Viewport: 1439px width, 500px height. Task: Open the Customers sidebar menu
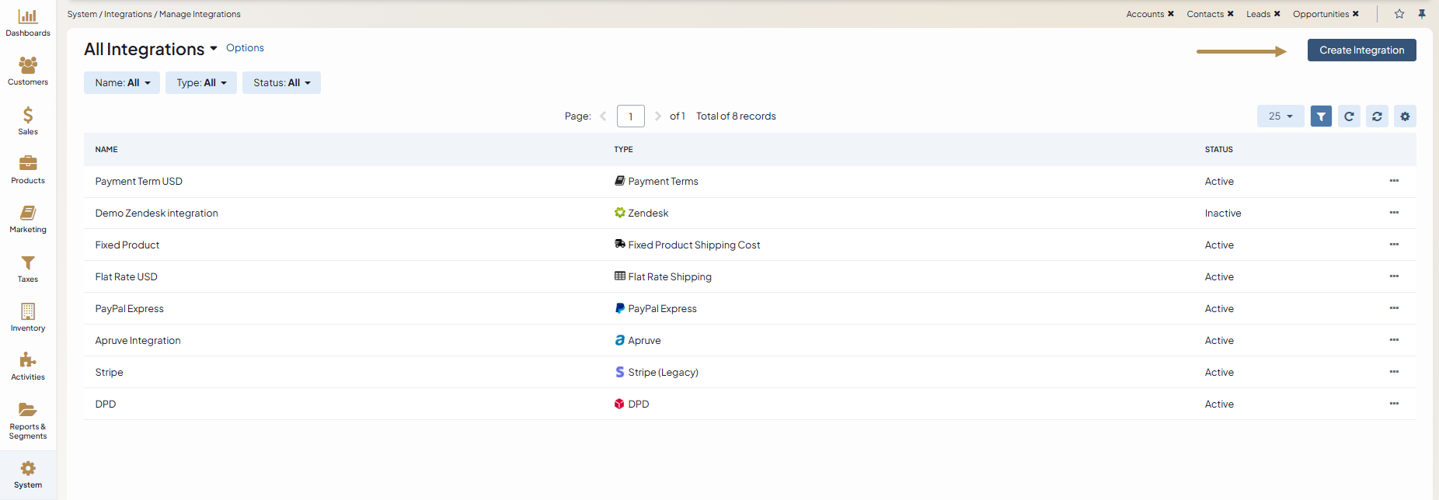[28, 71]
